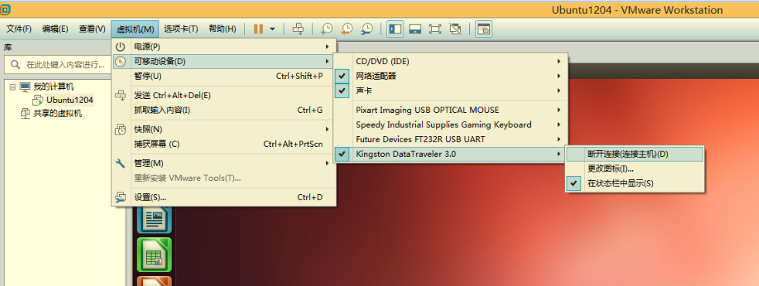Open the 查看(V) menu
Screen dimensions: 759x286
tap(92, 29)
